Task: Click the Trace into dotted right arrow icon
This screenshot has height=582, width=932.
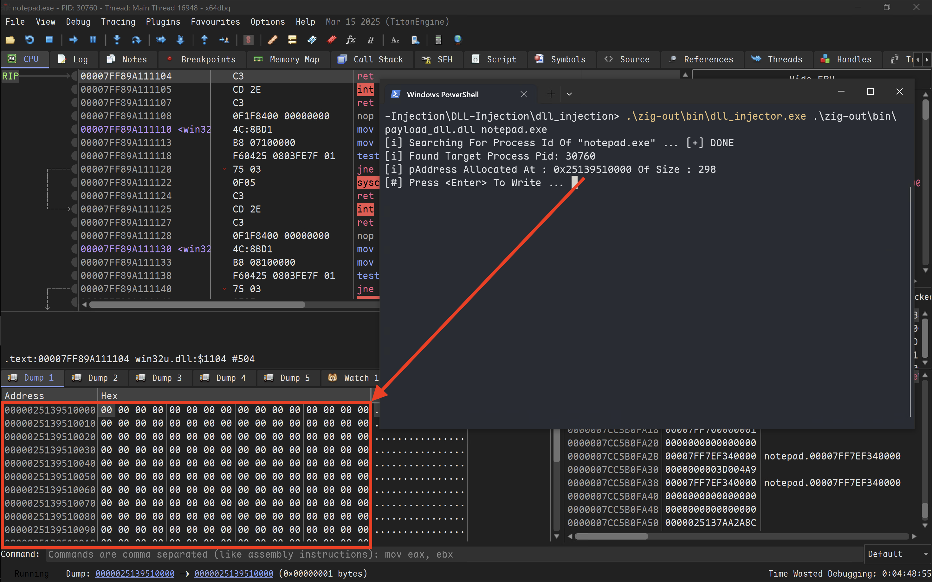Action: coord(161,40)
